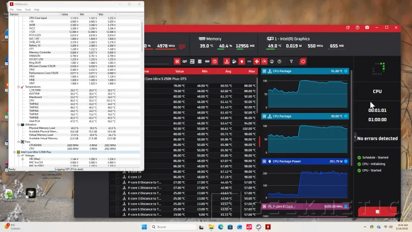Sort the OCCT table by the Avg column

coord(228,71)
